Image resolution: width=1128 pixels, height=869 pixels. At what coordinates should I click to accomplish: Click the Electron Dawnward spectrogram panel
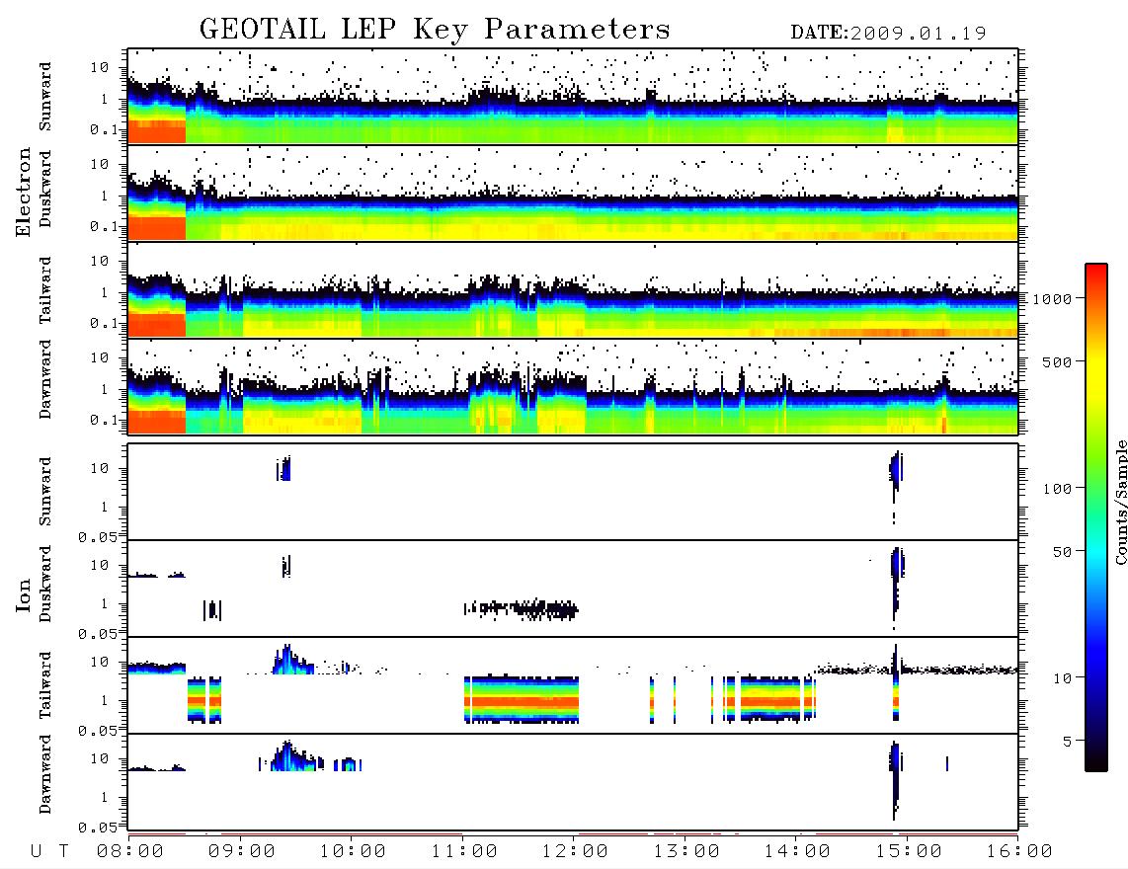[573, 386]
